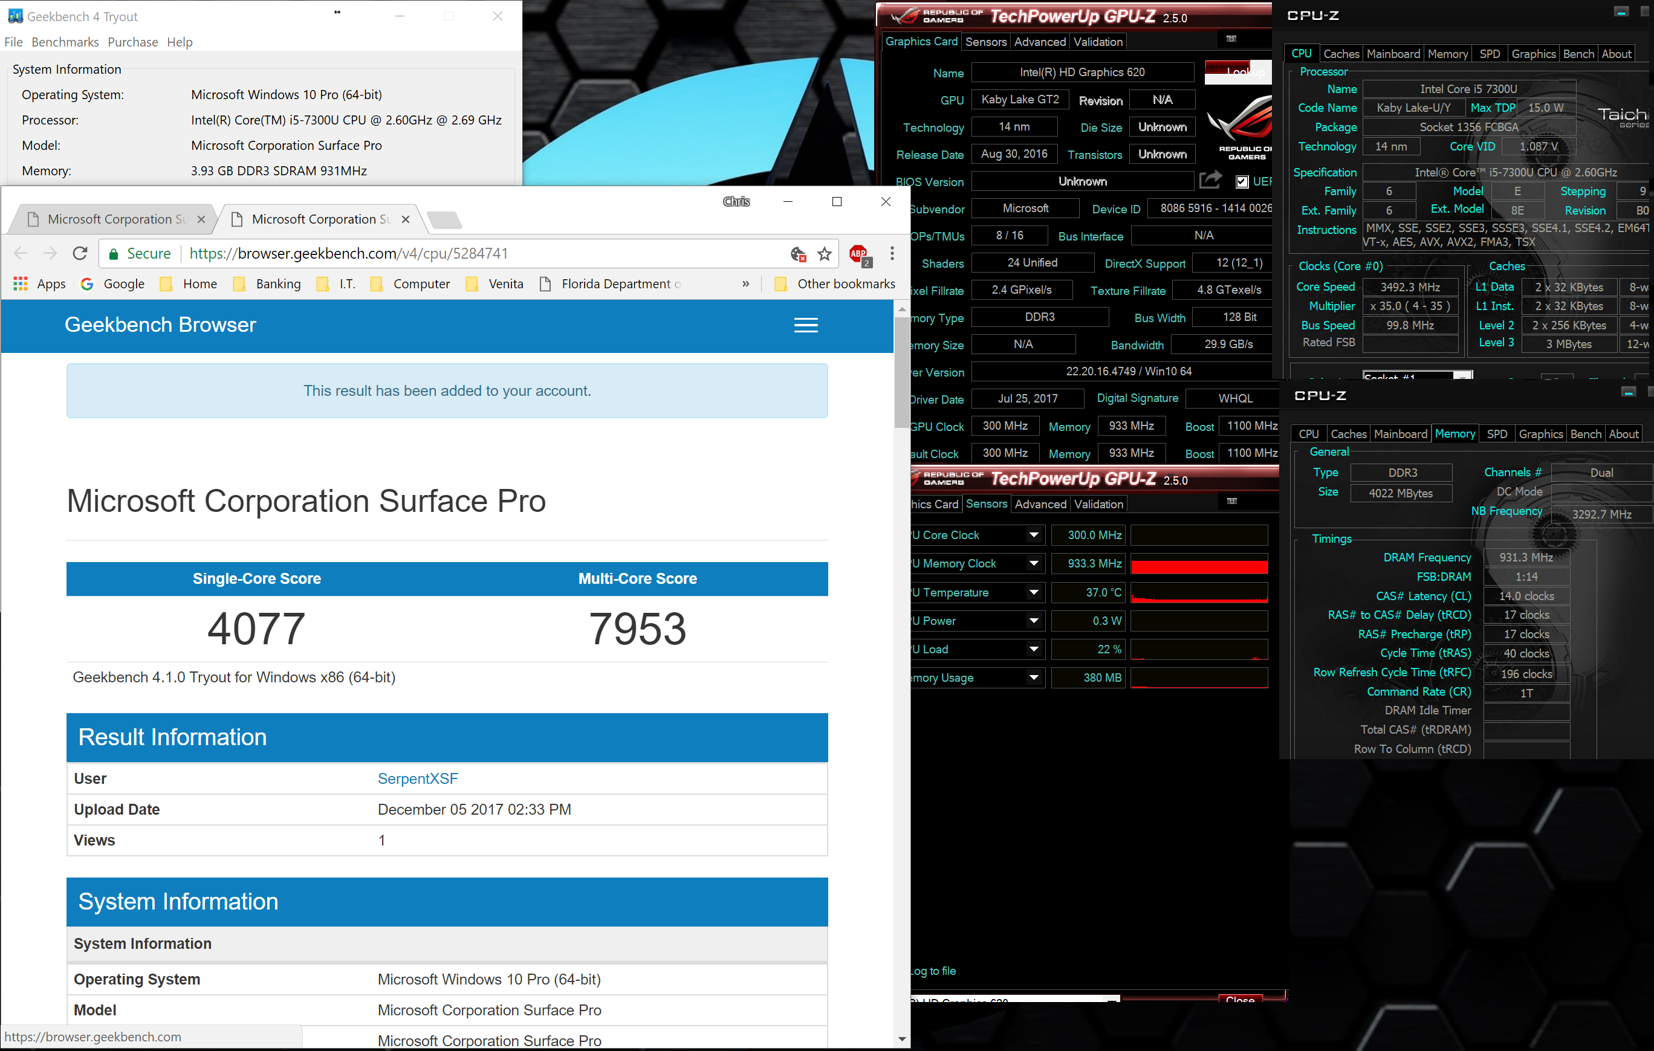Click the lower GPU-Z camera icon
Image resolution: width=1654 pixels, height=1051 pixels.
[1231, 501]
